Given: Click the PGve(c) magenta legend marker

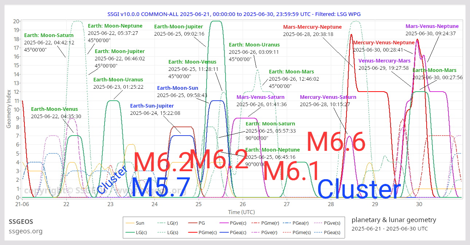Looking at the screenshot, I should click(x=226, y=223).
